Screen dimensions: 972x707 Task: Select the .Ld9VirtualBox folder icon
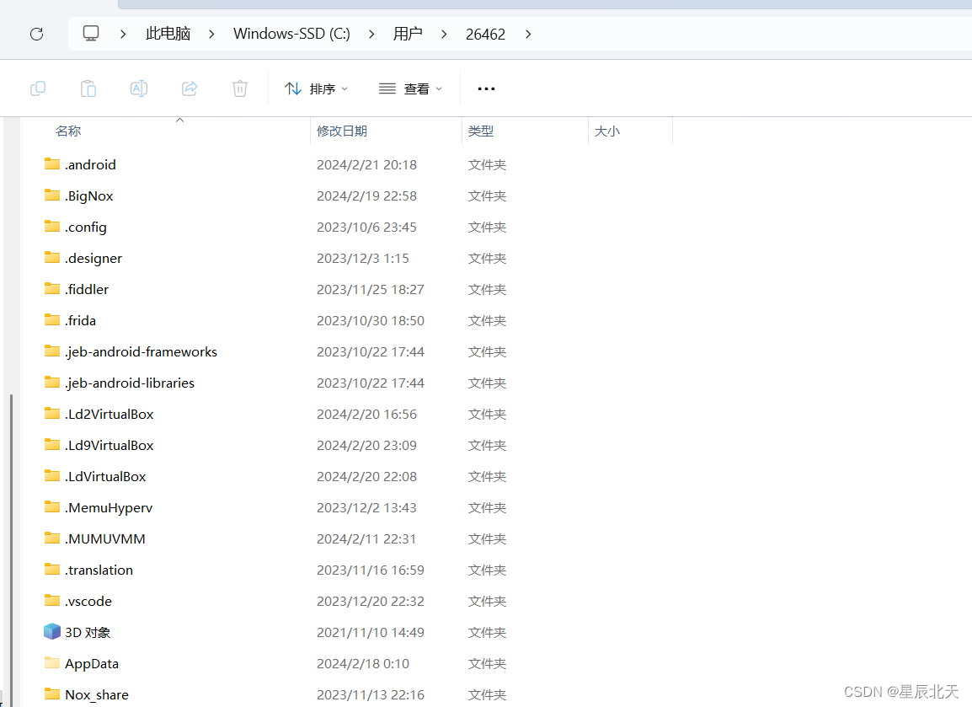(x=52, y=445)
